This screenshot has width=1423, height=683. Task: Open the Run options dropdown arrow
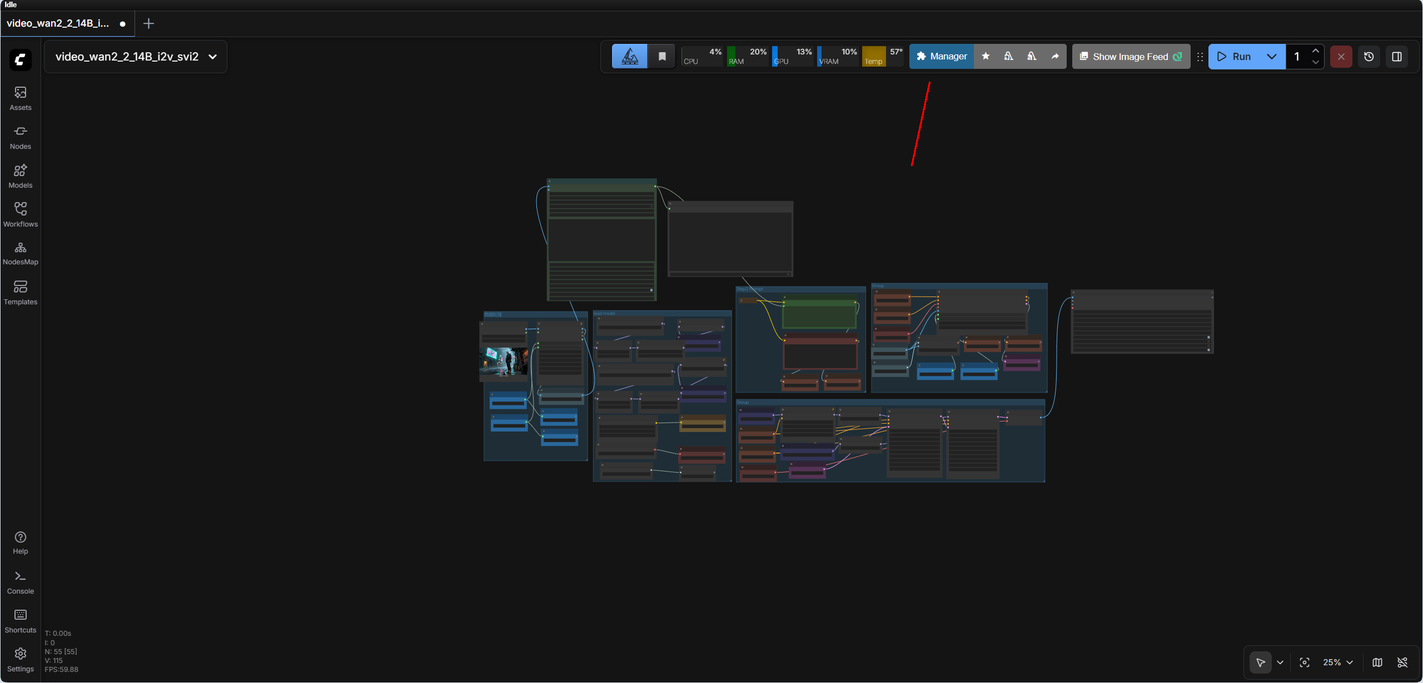point(1271,57)
